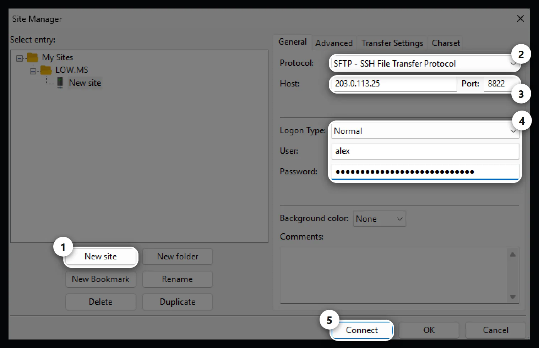Click the LOW.MS folder icon
Image resolution: width=539 pixels, height=348 pixels.
tap(46, 70)
